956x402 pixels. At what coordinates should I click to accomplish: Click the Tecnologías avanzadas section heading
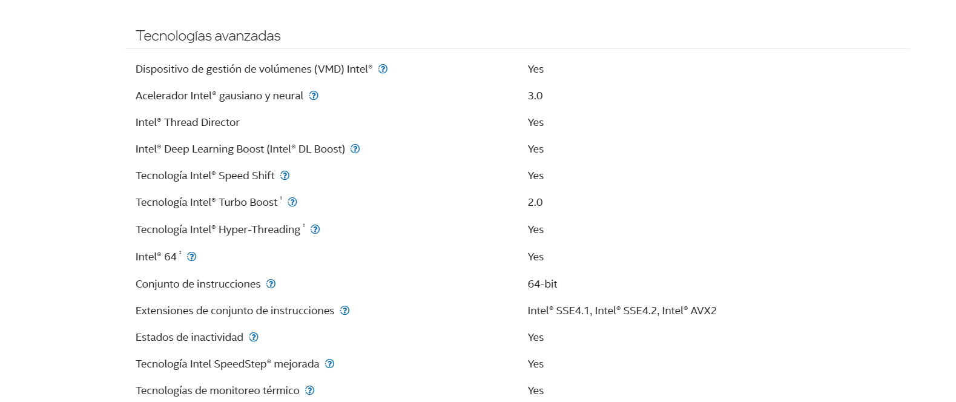point(208,36)
